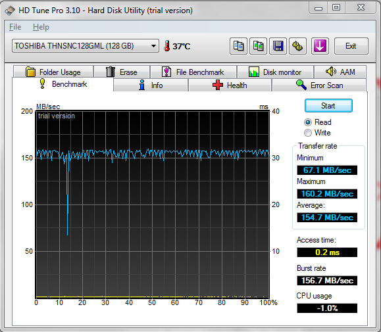381x332 pixels.
Task: Click the copy to clipboard toolbar icon
Action: pyautogui.click(x=238, y=46)
